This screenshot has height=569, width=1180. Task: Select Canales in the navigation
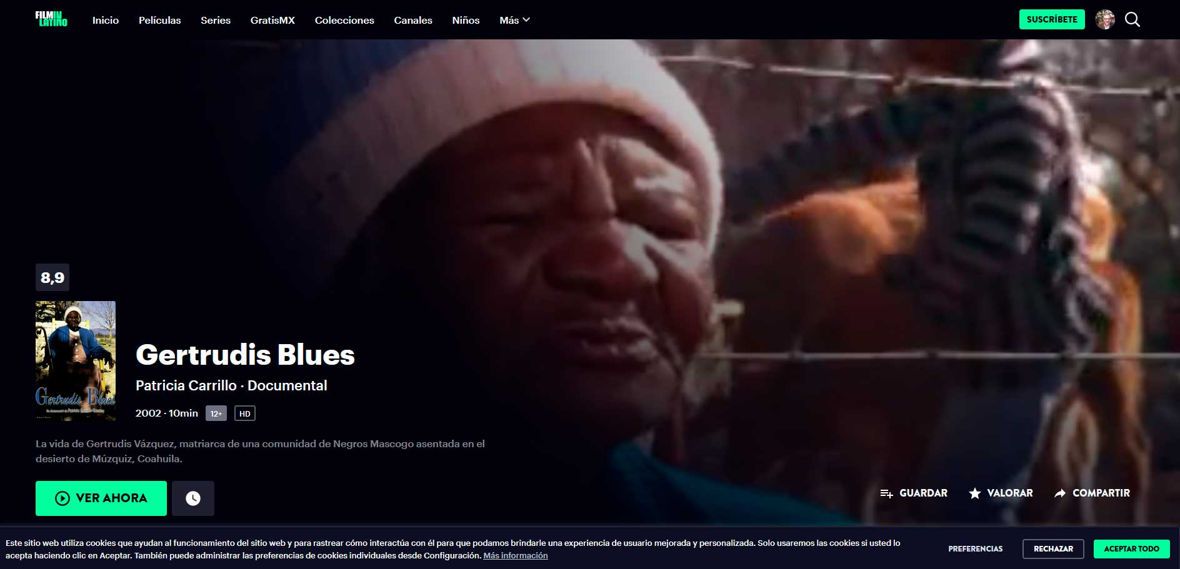point(413,20)
